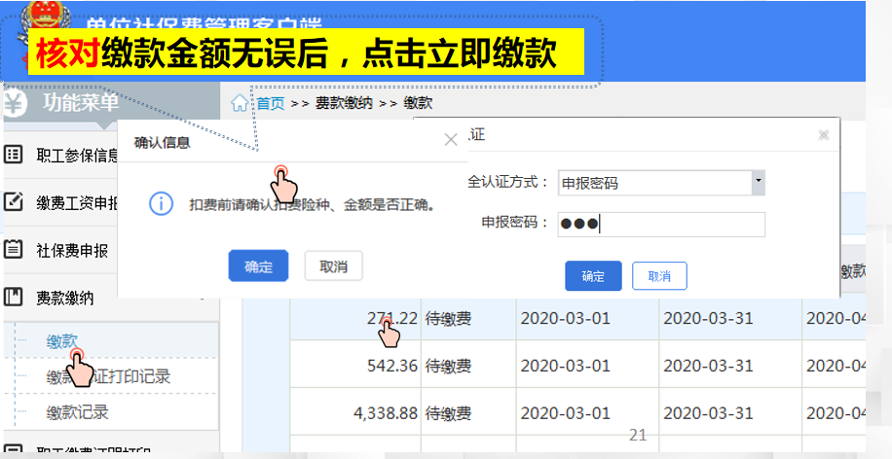Click 费款缴纳 in the breadcrumb
Image resolution: width=892 pixels, height=459 pixels.
pos(344,103)
